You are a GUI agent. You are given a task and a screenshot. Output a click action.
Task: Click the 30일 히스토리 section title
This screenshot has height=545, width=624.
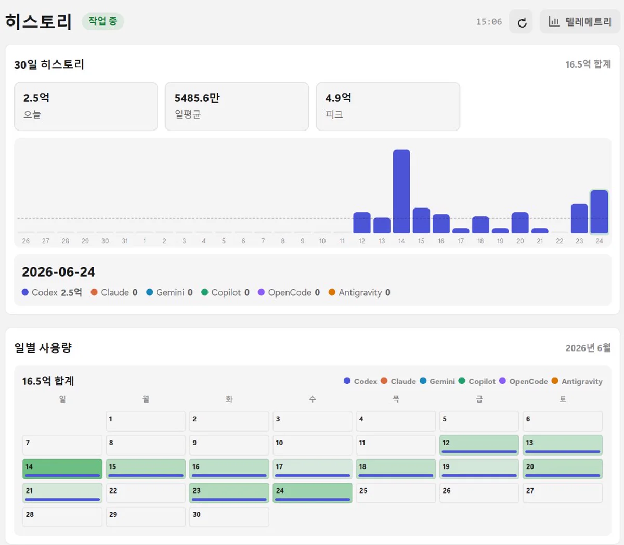pyautogui.click(x=49, y=64)
